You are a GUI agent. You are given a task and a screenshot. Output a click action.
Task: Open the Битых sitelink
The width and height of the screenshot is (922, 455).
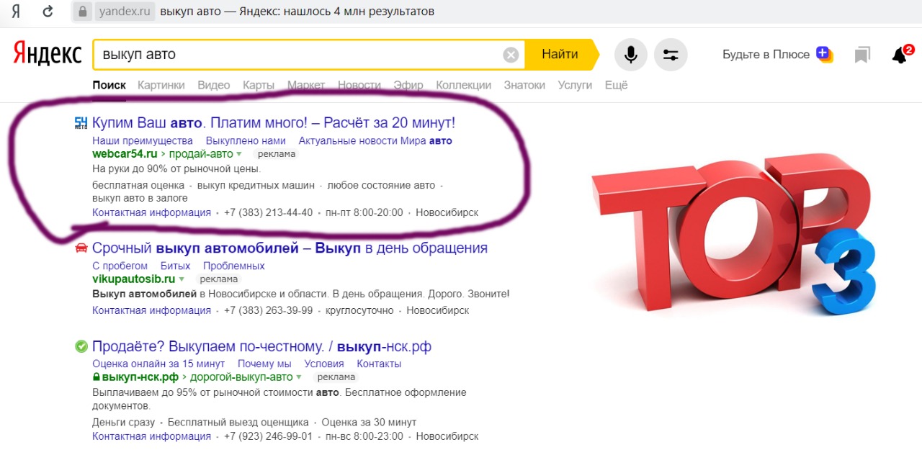(x=175, y=266)
